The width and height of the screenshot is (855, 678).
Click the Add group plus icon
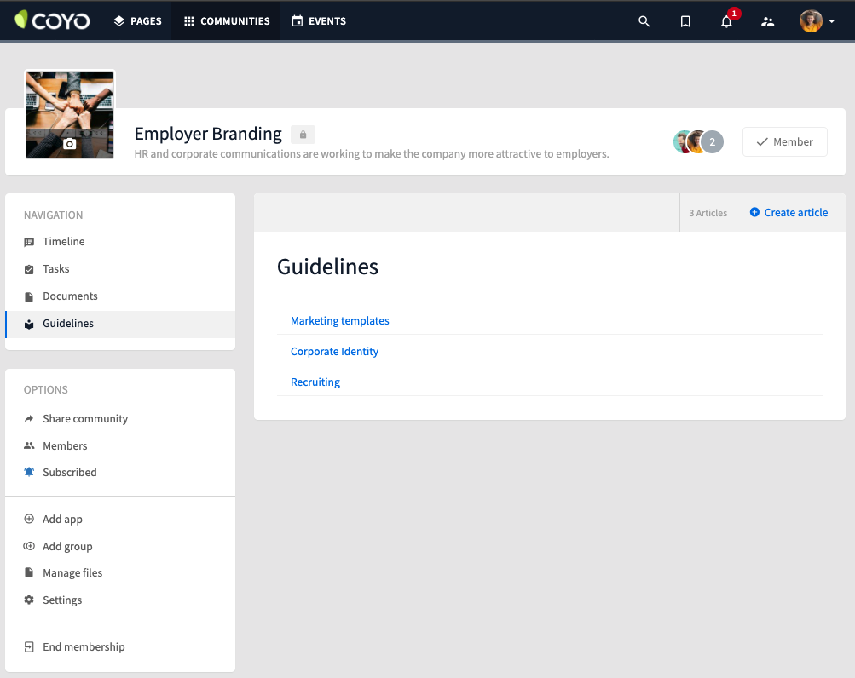click(x=29, y=546)
